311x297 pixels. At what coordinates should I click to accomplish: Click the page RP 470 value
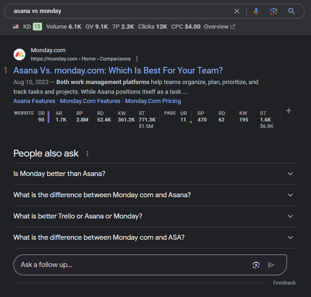pyautogui.click(x=202, y=120)
